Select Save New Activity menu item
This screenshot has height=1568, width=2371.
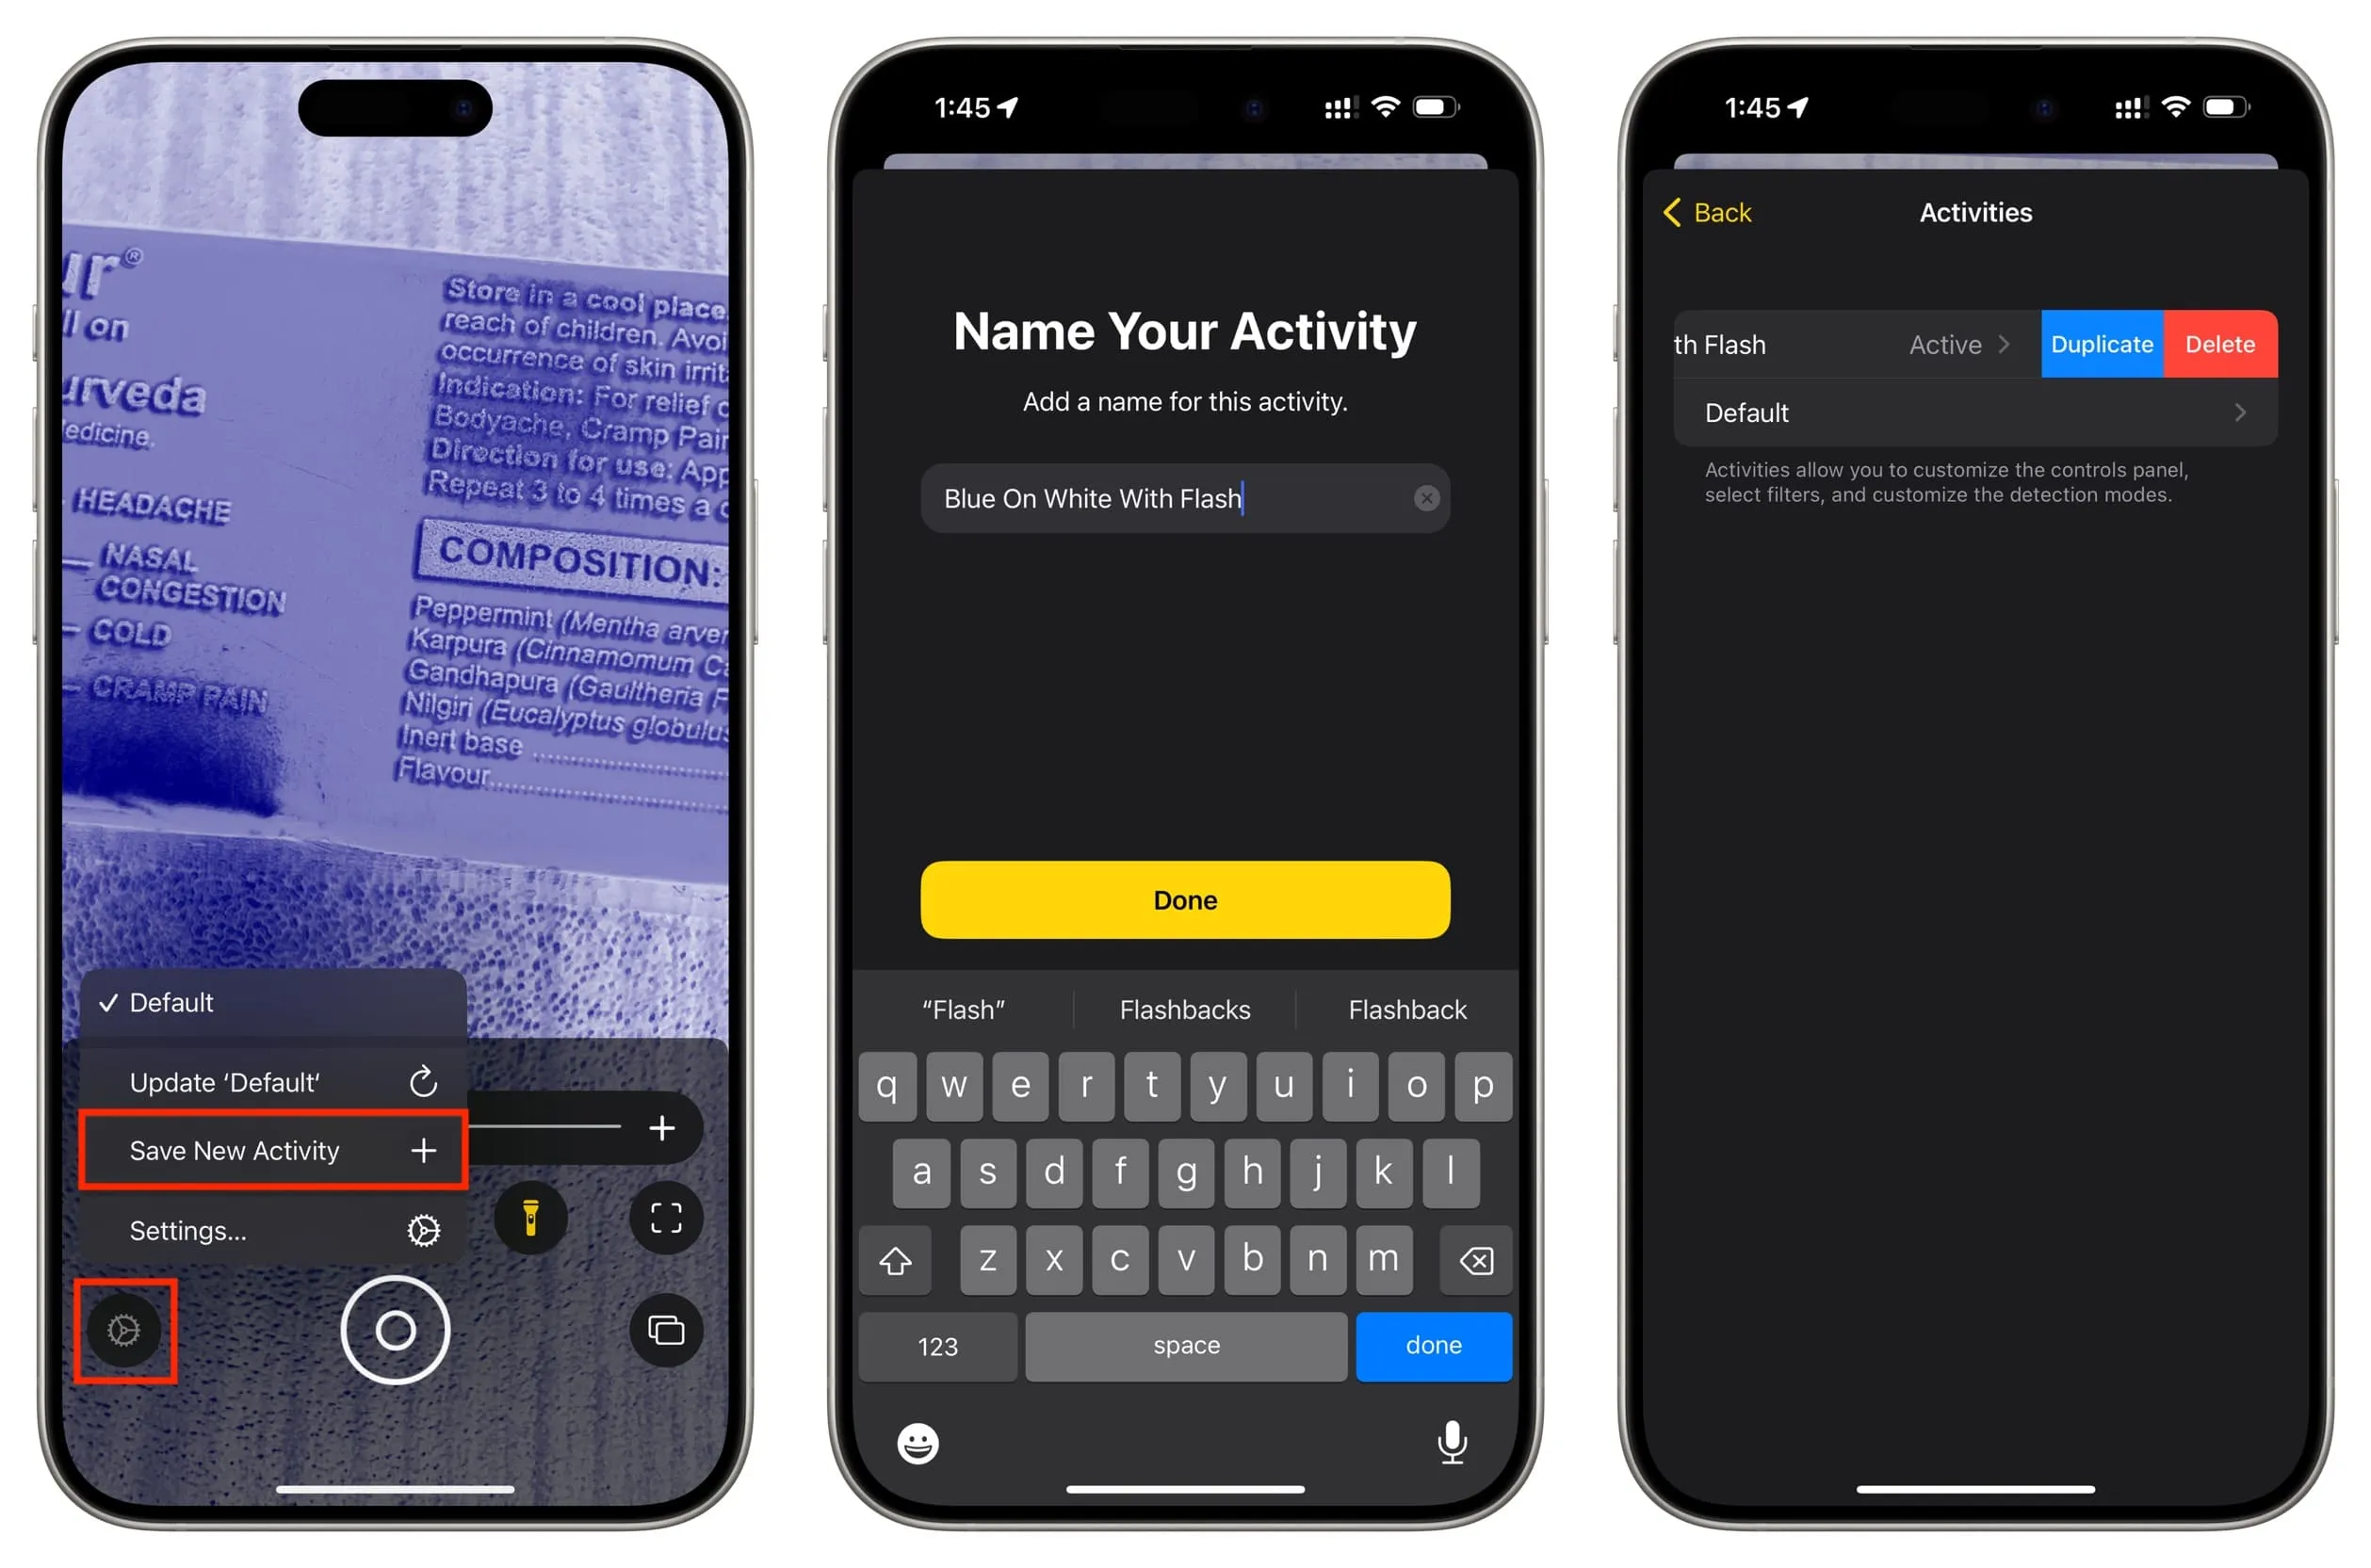[273, 1150]
